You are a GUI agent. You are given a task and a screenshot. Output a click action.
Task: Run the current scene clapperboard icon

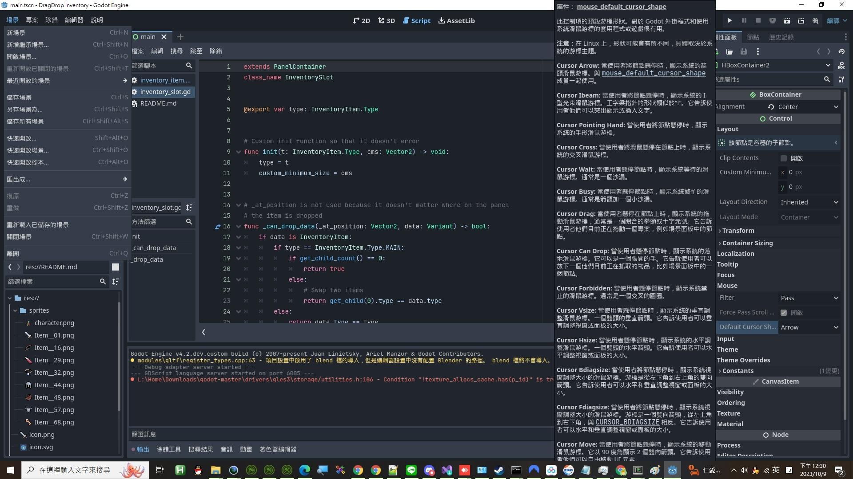click(787, 21)
